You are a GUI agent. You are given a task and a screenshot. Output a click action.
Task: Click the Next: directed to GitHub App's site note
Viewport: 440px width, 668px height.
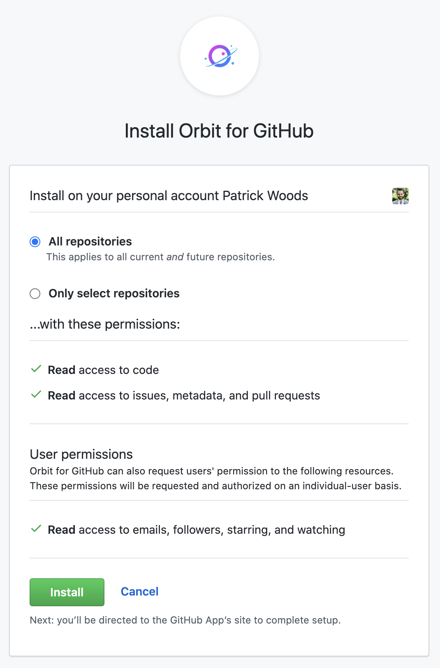pyautogui.click(x=185, y=620)
